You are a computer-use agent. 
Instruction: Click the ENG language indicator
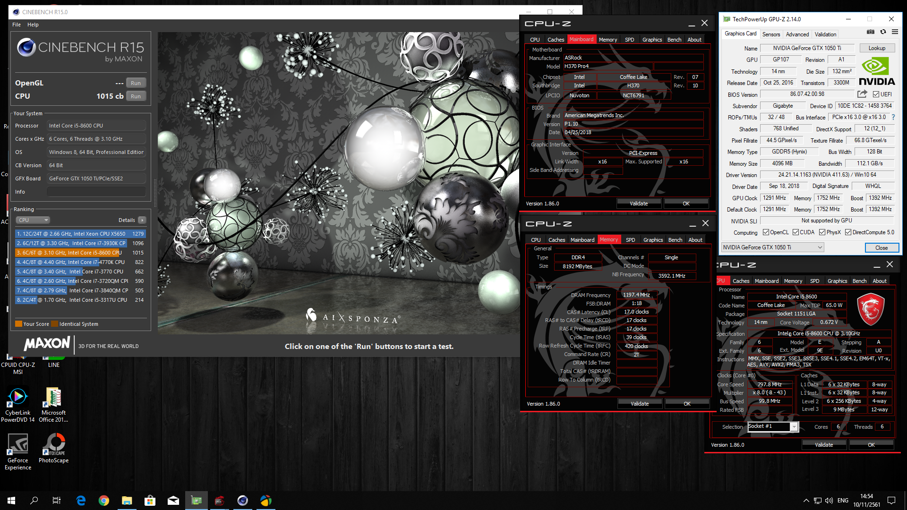point(843,501)
